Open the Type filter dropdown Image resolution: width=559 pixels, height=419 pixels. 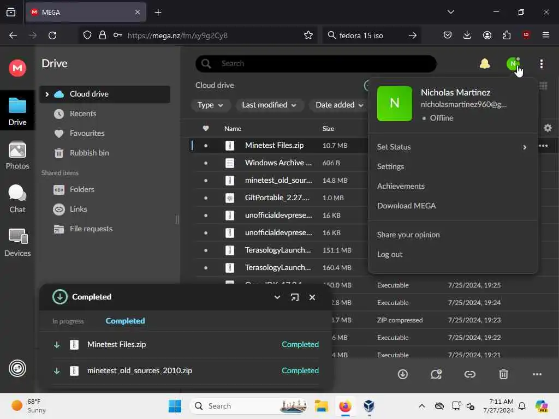click(210, 105)
